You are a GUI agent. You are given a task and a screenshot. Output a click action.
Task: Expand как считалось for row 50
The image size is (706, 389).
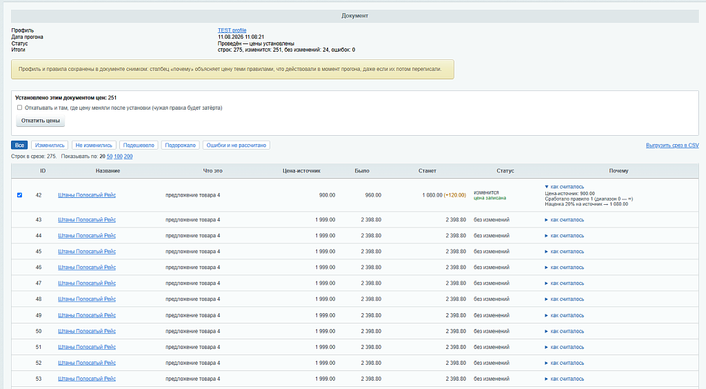click(564, 331)
